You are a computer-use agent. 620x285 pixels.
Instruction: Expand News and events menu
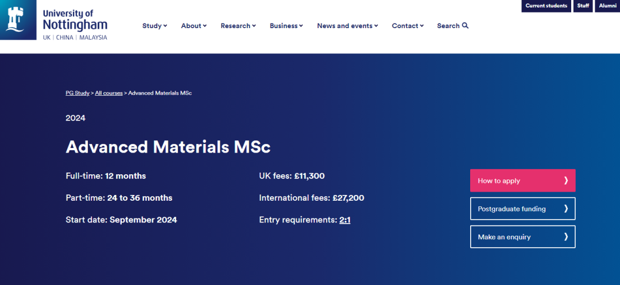pyautogui.click(x=347, y=26)
